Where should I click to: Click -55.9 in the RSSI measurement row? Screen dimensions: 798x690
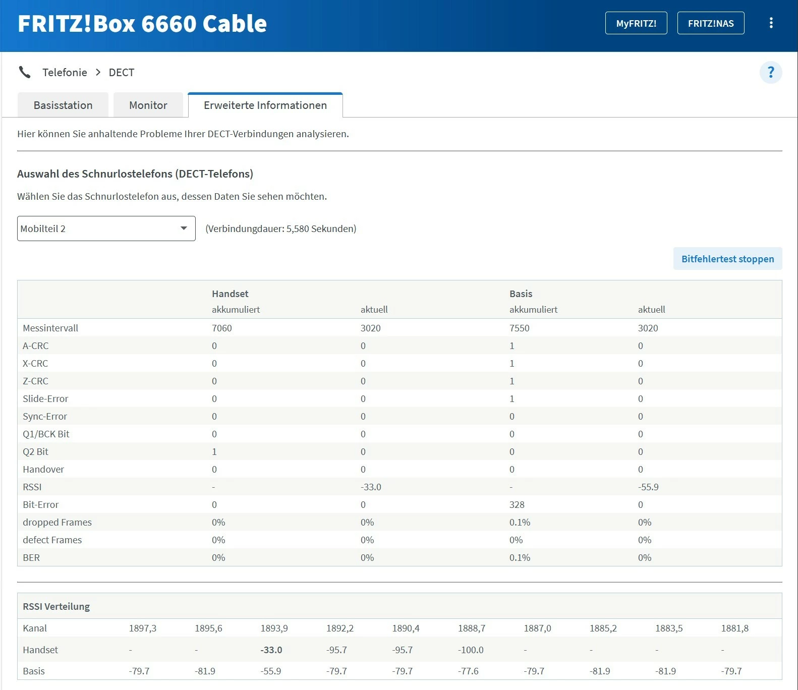[648, 487]
